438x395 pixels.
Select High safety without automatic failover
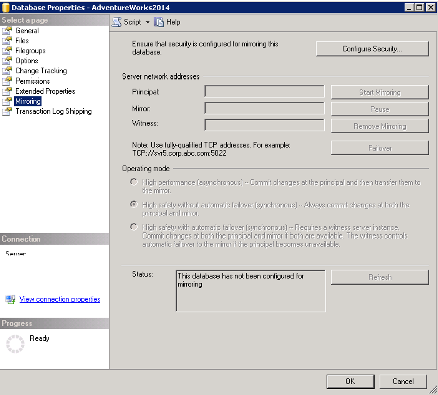tap(134, 205)
